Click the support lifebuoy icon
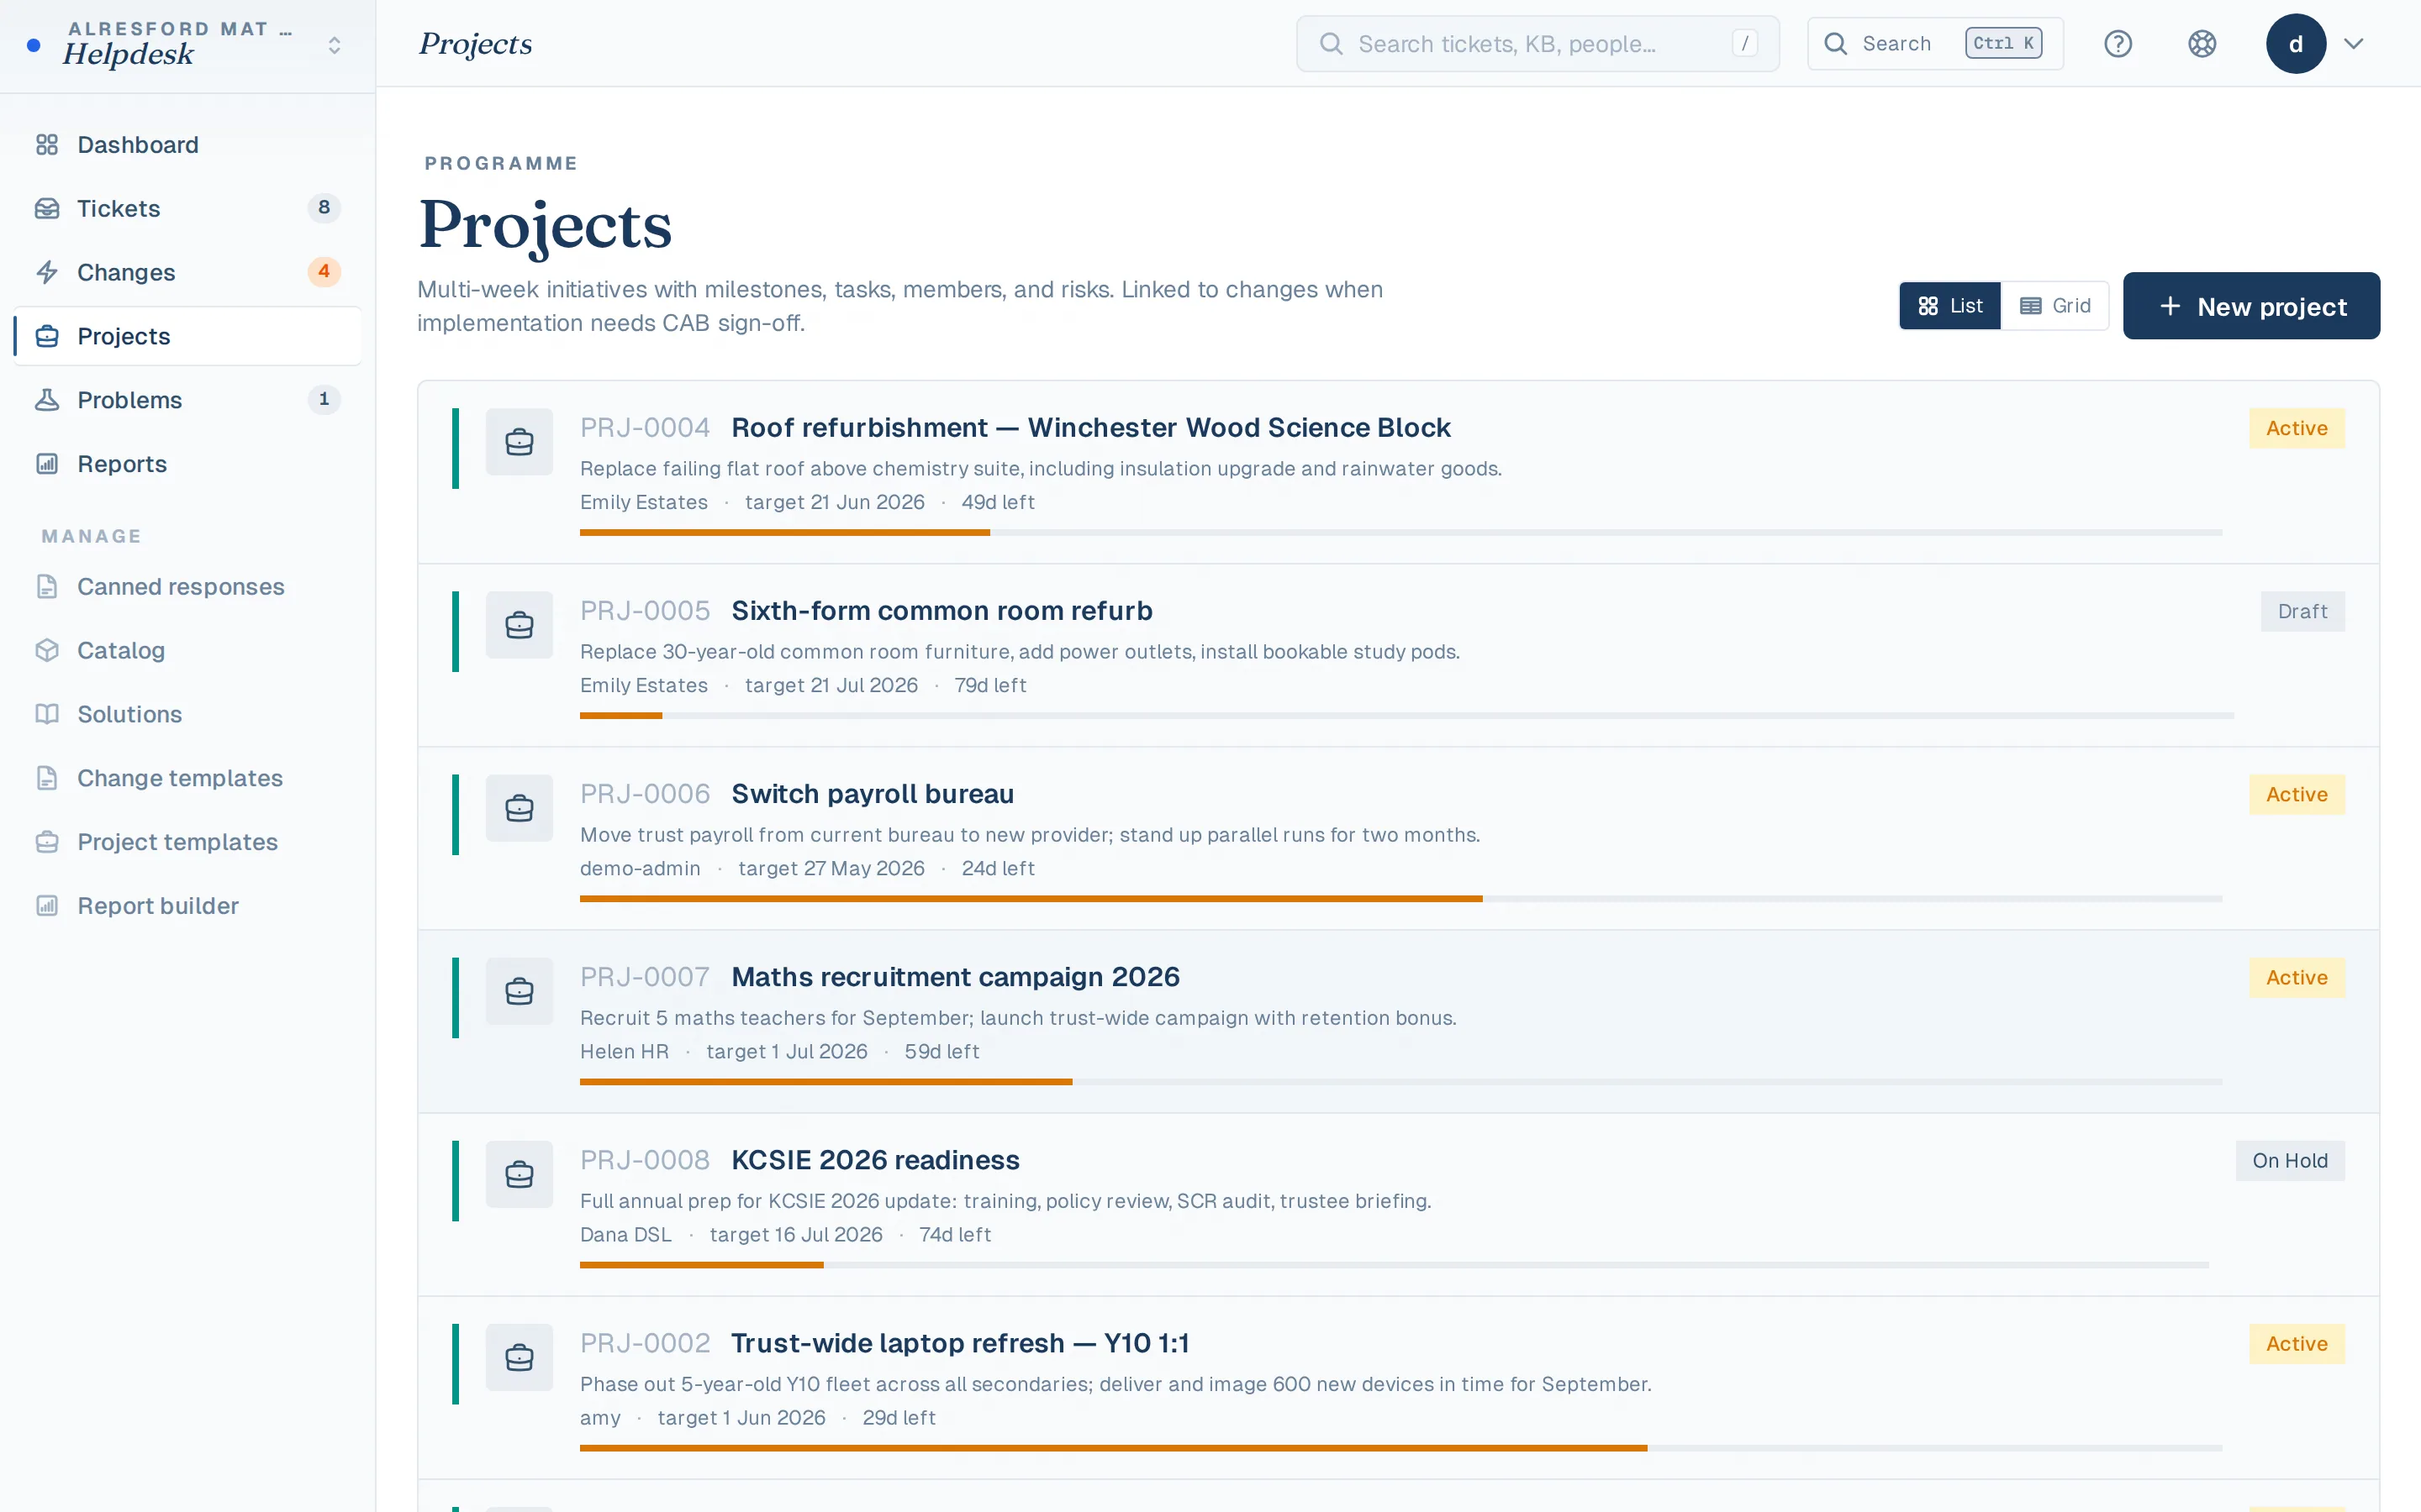 (x=2202, y=44)
